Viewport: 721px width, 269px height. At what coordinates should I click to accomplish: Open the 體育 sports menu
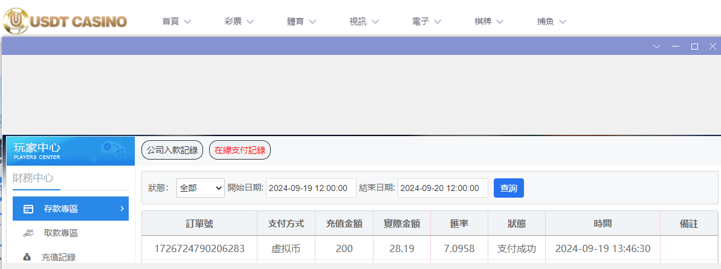[302, 22]
